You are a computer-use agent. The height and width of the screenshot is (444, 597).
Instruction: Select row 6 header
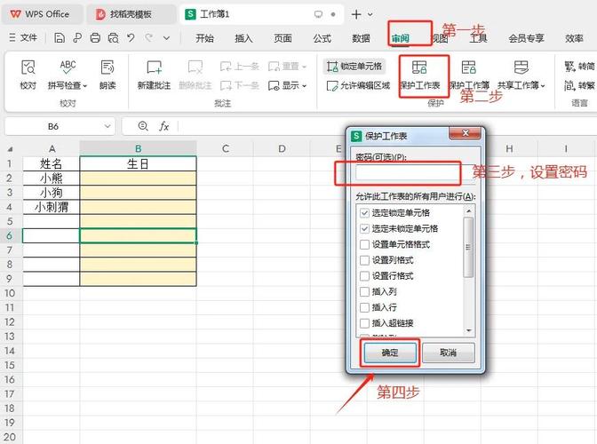click(10, 235)
